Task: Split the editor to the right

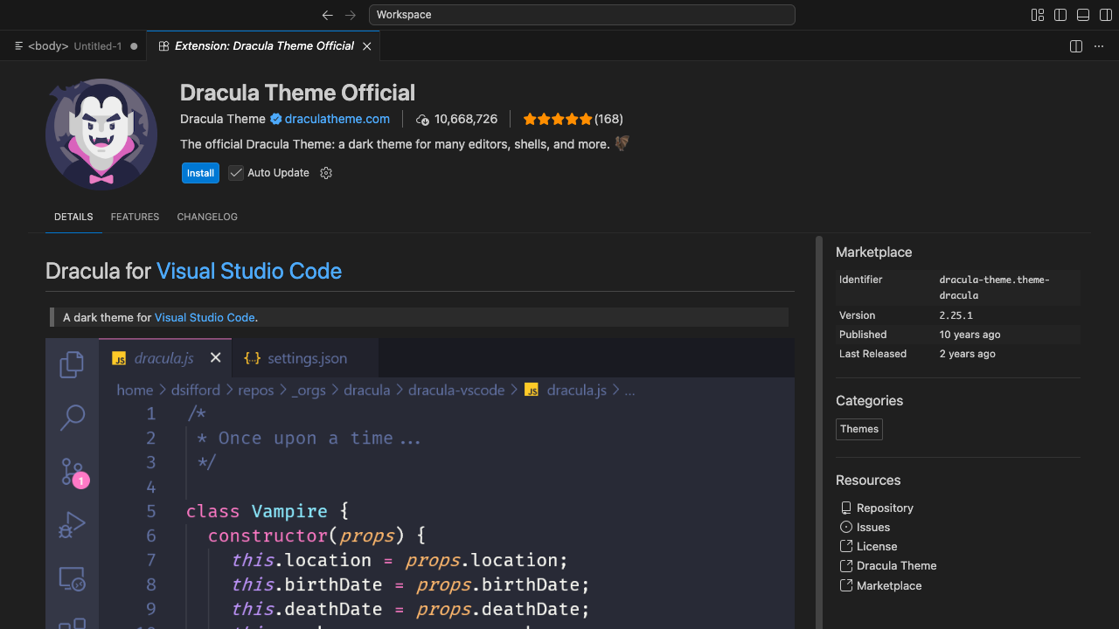Action: point(1076,46)
